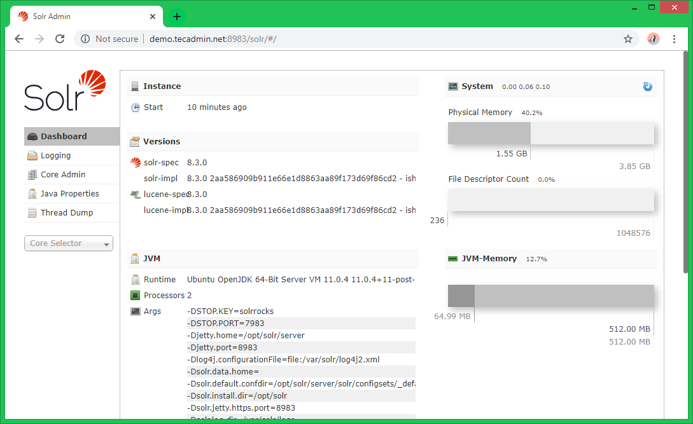Image resolution: width=693 pixels, height=424 pixels.
Task: Click the Runtime jar icon
Action: coord(136,280)
